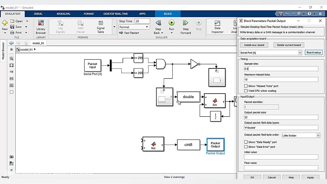Expand the Prepare gallery dropdown arrow

coord(114,27)
